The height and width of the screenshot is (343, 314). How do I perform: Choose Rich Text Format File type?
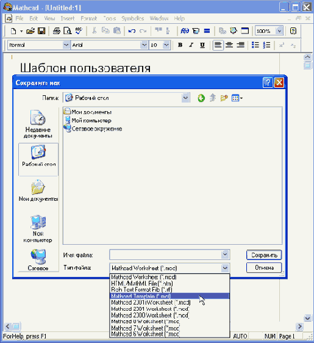point(169,290)
